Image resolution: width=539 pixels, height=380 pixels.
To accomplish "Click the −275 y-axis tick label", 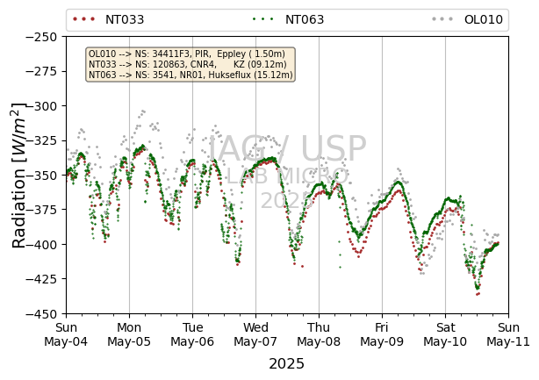I will (x=41, y=71).
